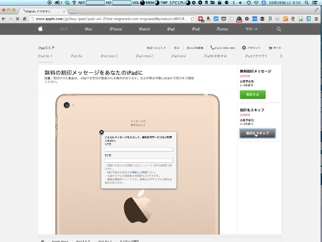Viewport: 322px width, 242px height.
Task: Open a new browser tab
Action: 72,12
